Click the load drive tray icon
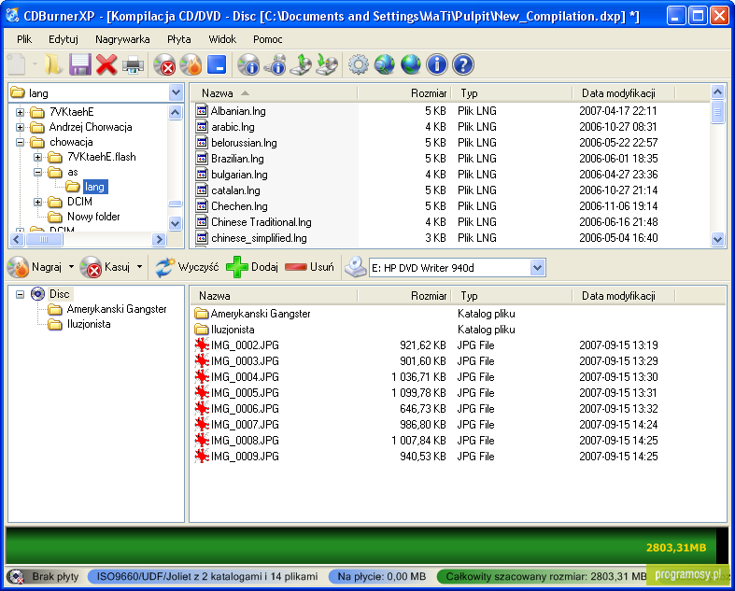The image size is (735, 591). [327, 64]
